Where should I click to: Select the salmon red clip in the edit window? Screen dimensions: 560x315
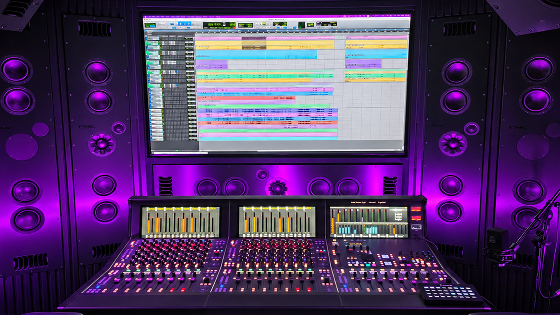coord(246,98)
